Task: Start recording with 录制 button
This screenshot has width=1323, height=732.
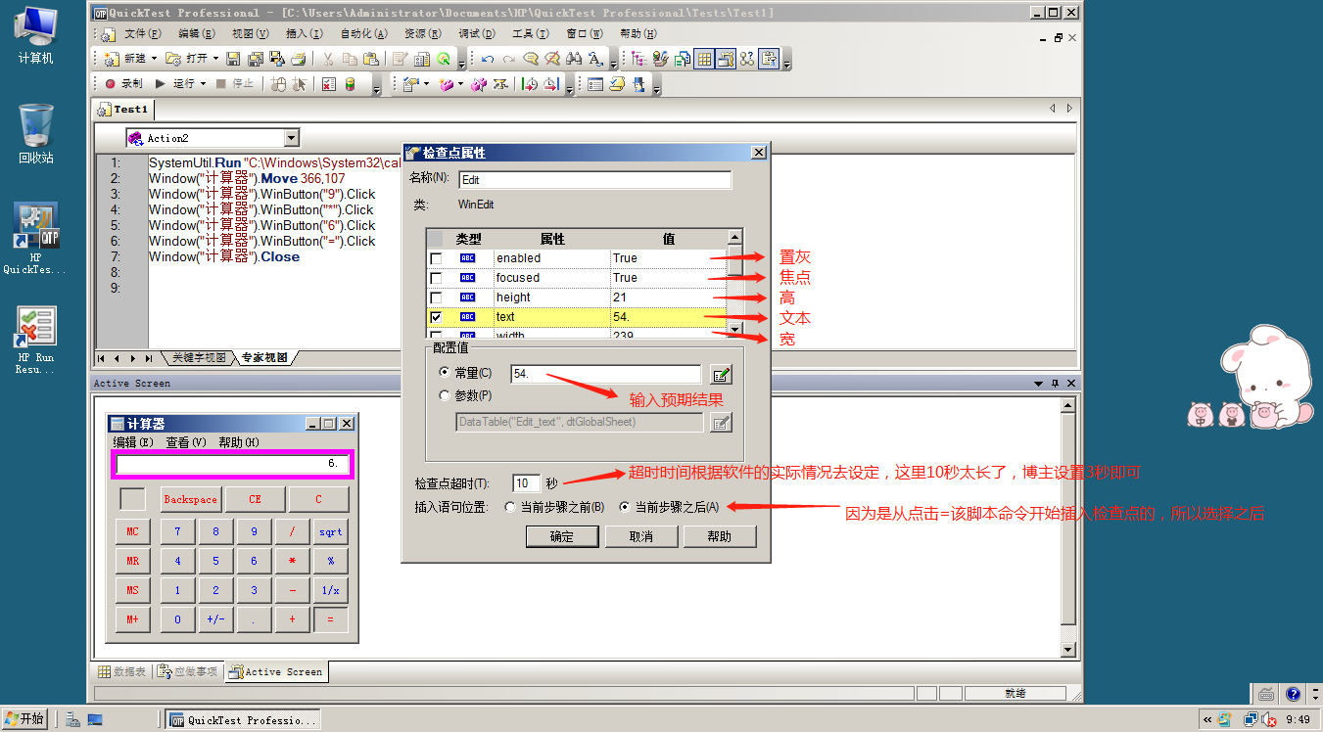Action: (x=123, y=83)
